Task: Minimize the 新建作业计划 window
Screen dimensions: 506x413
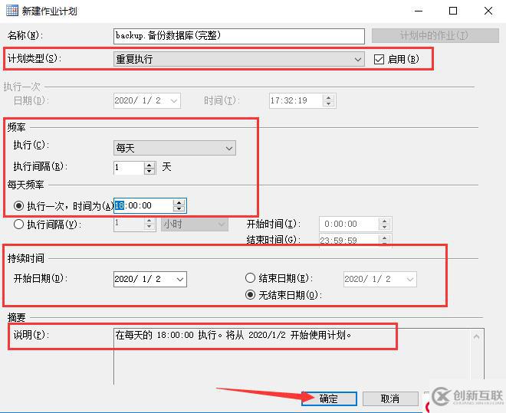Action: [x=419, y=11]
